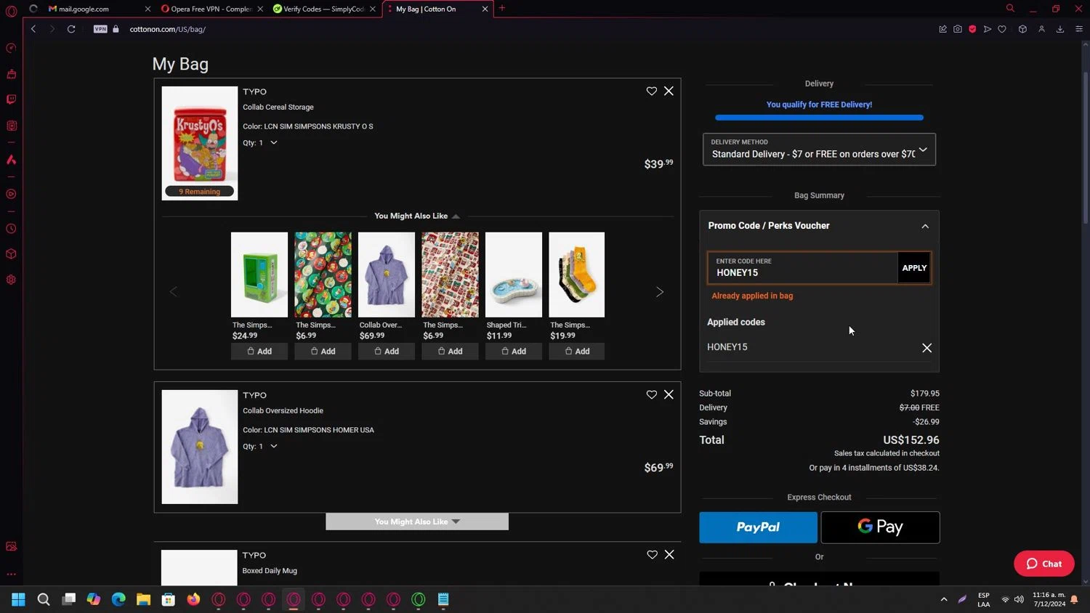The width and height of the screenshot is (1090, 613).
Task: Open Windows taskbar search
Action: pos(44,599)
